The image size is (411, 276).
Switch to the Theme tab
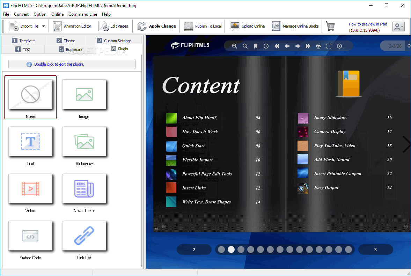click(x=66, y=40)
